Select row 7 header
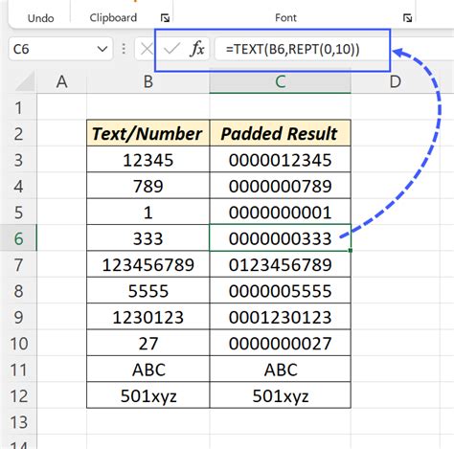This screenshot has width=454, height=449. [x=18, y=264]
